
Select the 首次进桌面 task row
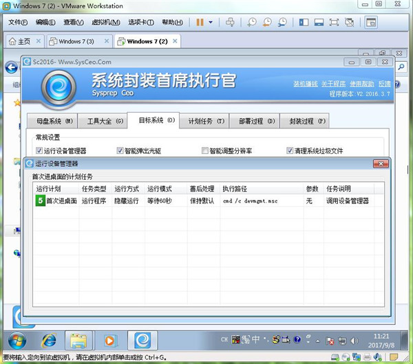pyautogui.click(x=208, y=201)
